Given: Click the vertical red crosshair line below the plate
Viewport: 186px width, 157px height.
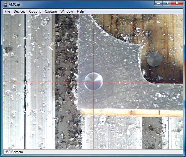Looking at the screenshot, I should click(93, 132).
